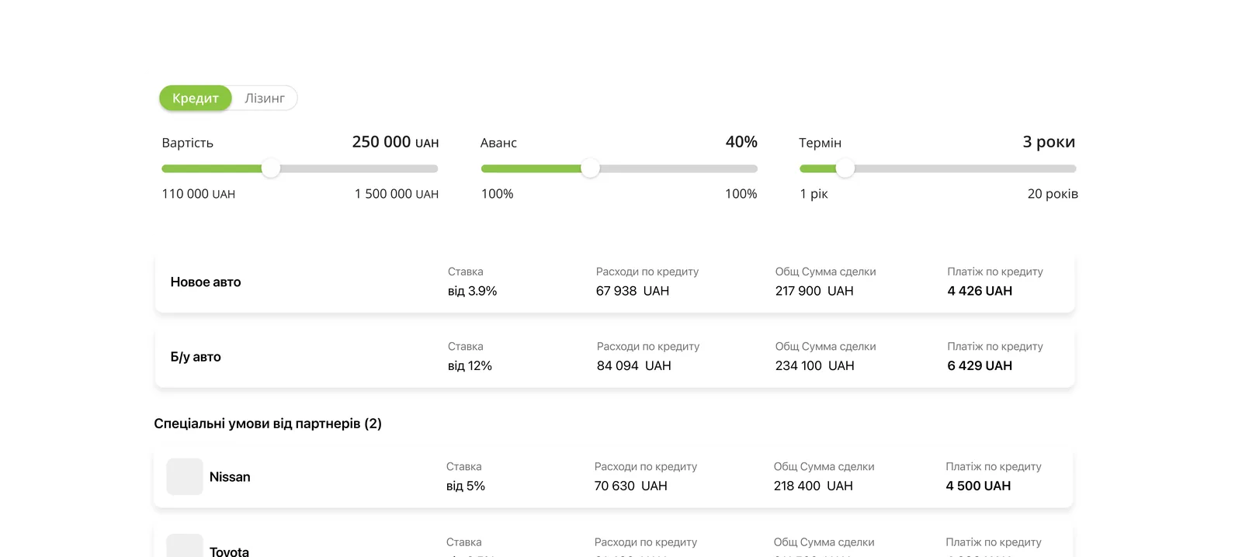This screenshot has width=1242, height=557.
Task: Click the 1 500 000 UAH maximum label
Action: pyautogui.click(x=397, y=194)
